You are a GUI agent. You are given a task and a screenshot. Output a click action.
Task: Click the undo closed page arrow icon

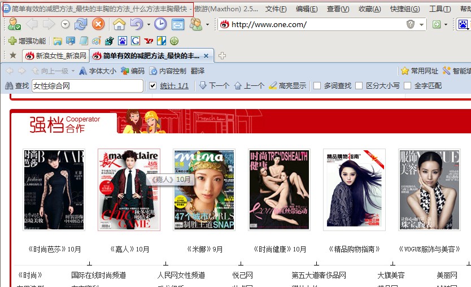point(137,24)
